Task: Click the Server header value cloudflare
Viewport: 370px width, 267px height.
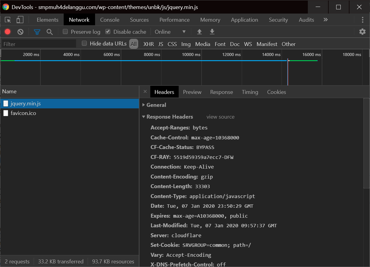Action: [186, 235]
